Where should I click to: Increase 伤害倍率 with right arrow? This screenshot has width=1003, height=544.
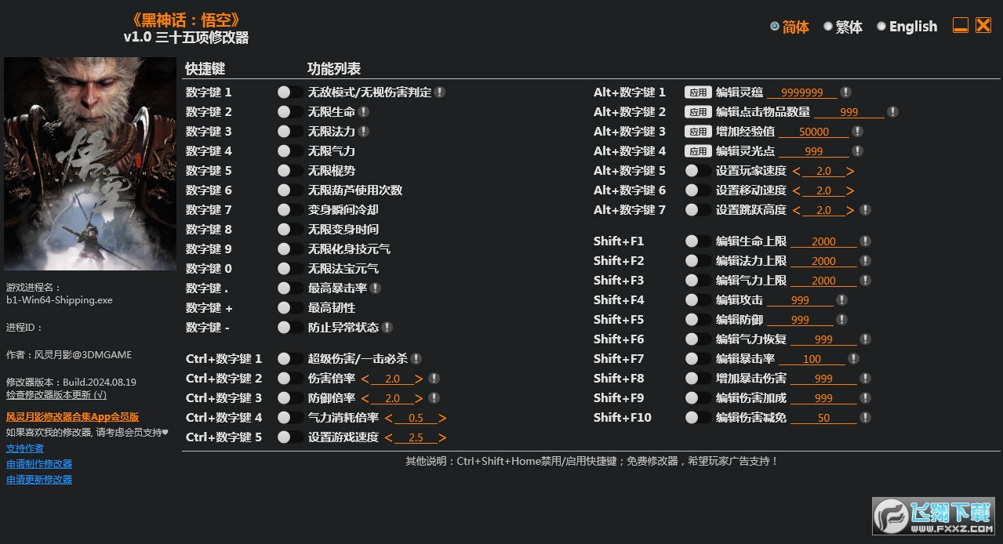[x=419, y=379]
